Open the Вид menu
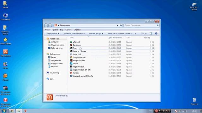The image size is (202, 113). point(62,30)
